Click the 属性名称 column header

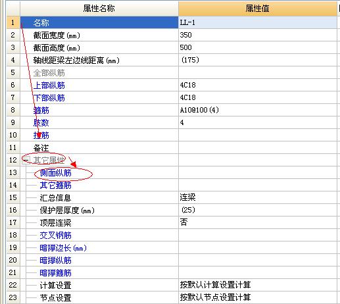click(99, 9)
